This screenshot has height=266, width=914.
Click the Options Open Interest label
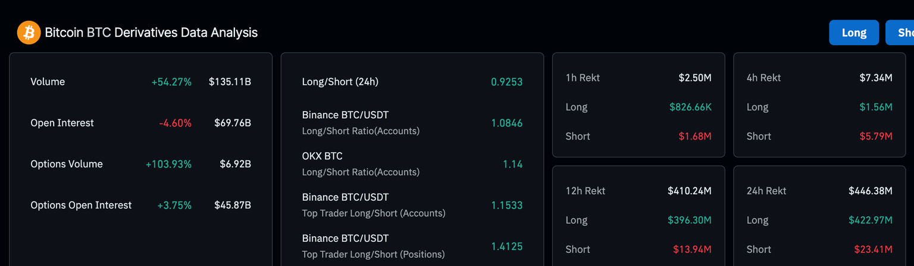coord(81,205)
